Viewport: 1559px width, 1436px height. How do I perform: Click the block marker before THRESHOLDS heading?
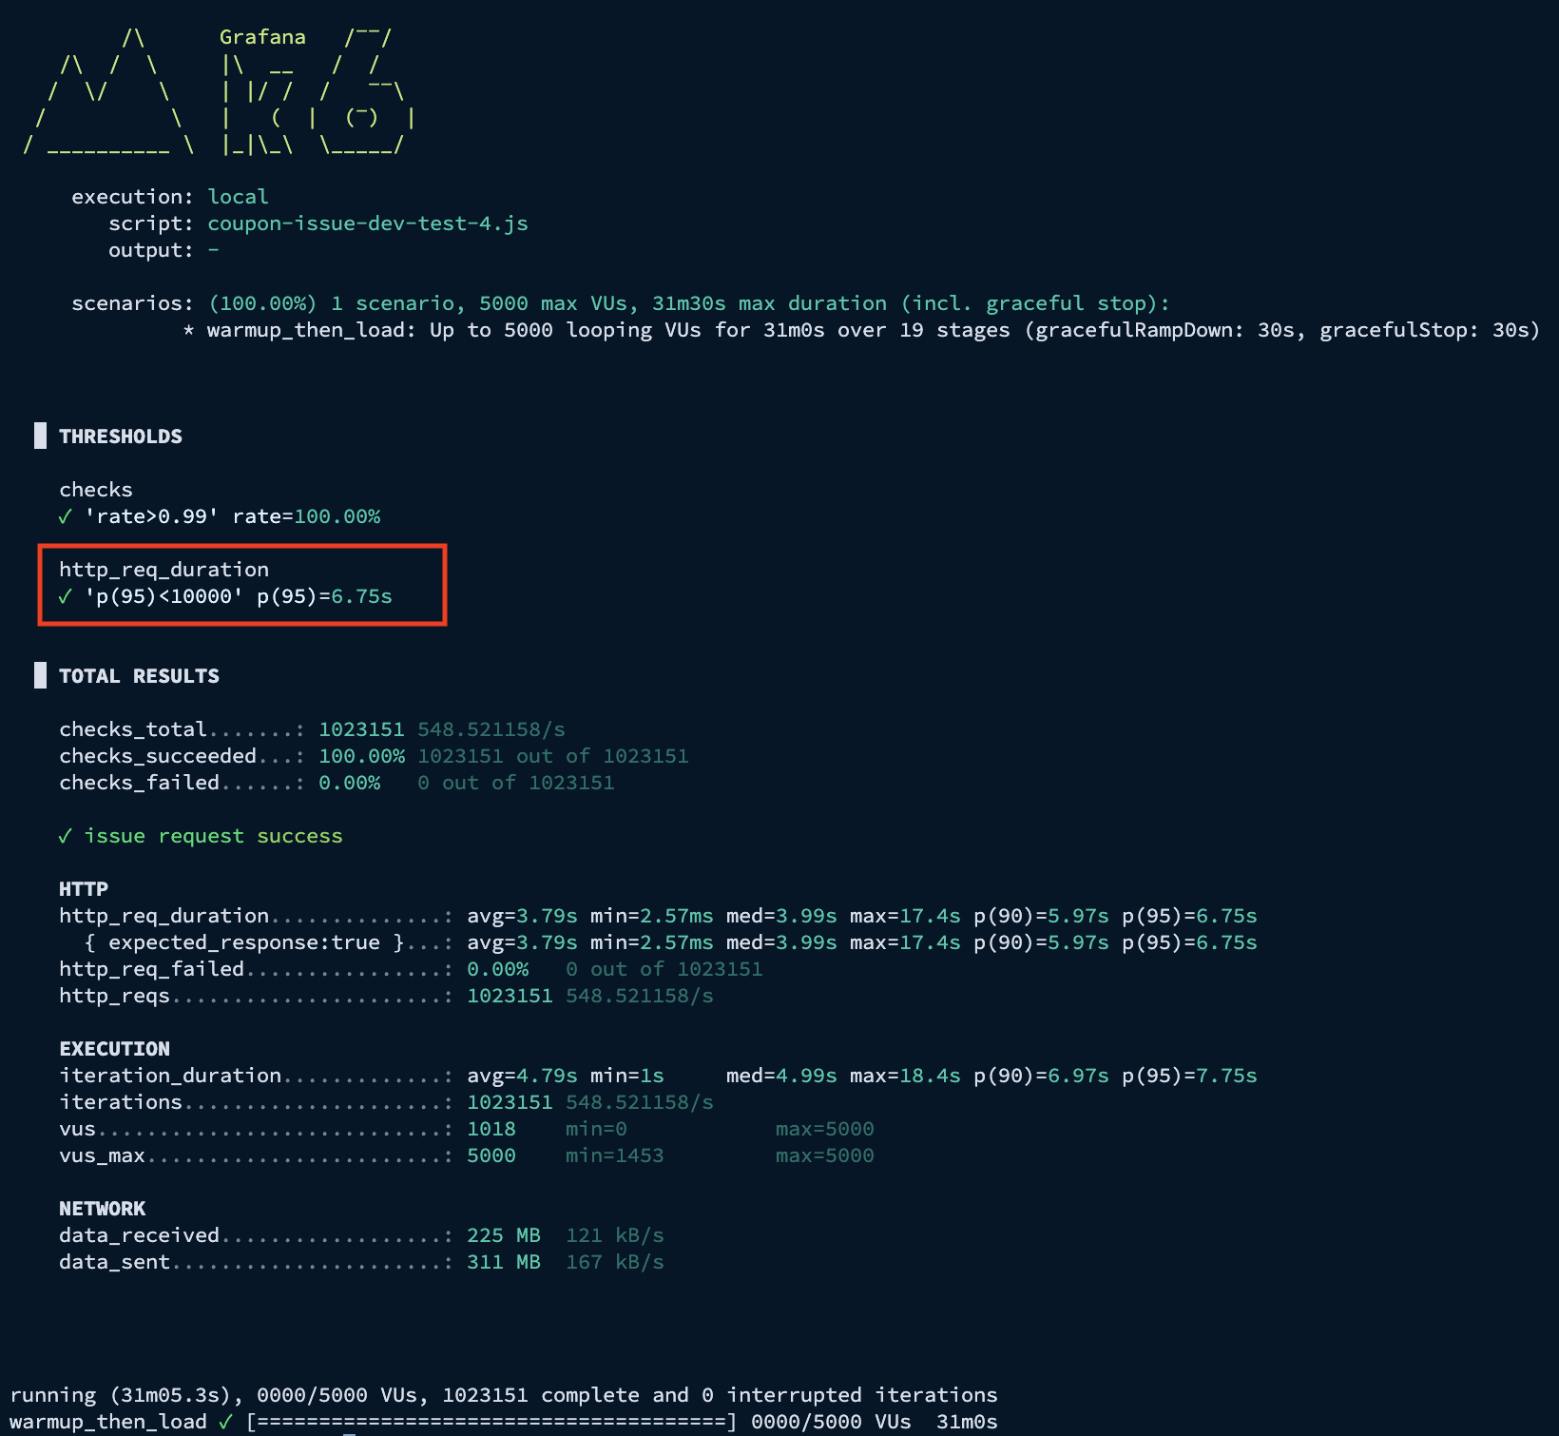pos(40,436)
